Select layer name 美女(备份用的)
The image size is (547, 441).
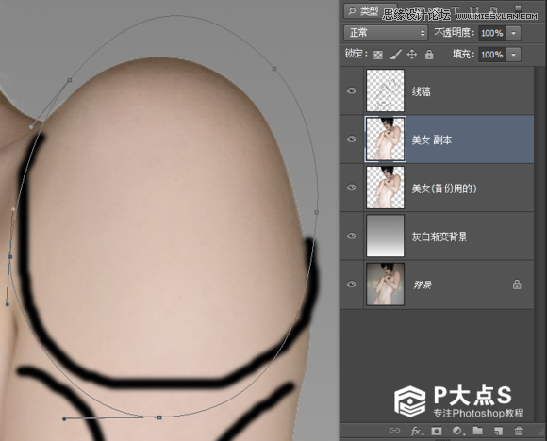click(x=444, y=188)
